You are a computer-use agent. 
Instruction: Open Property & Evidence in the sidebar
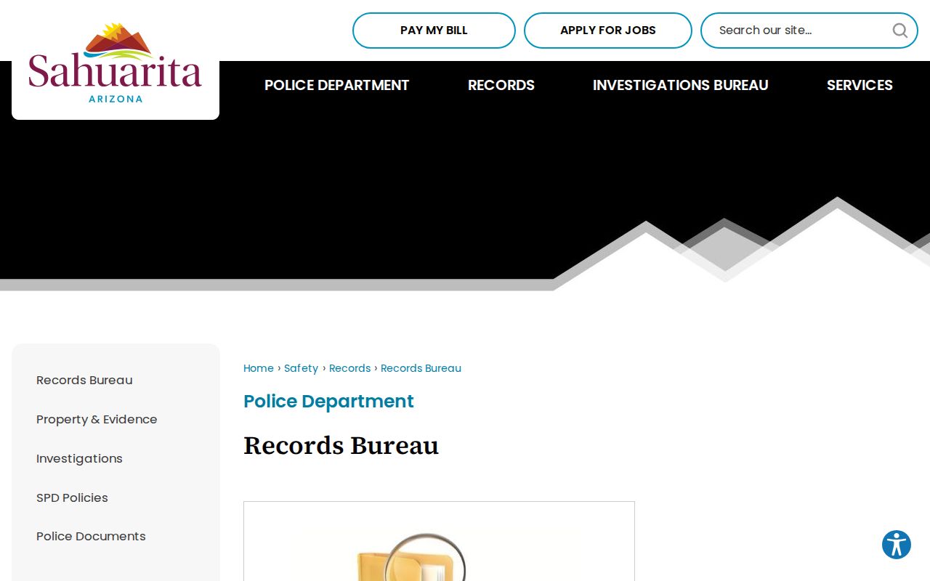coord(97,419)
